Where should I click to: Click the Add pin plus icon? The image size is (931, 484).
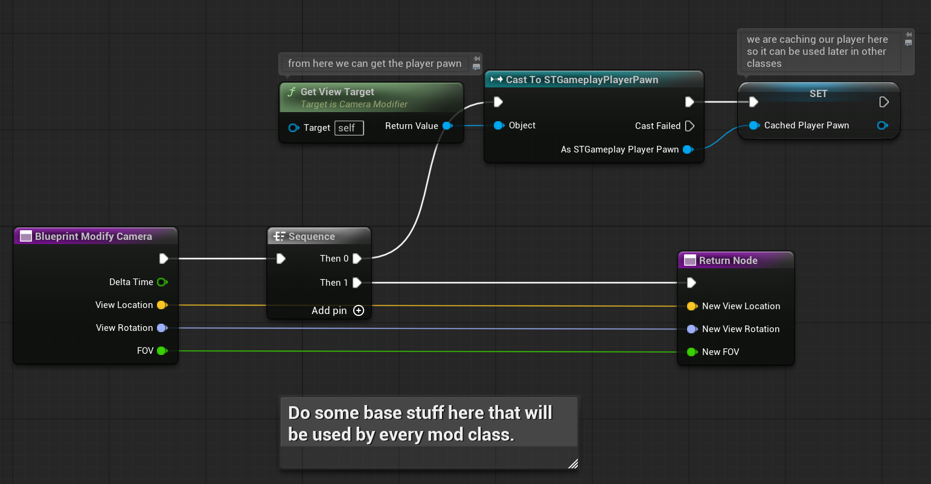point(359,310)
